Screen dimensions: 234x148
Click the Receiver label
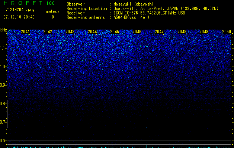76,13
